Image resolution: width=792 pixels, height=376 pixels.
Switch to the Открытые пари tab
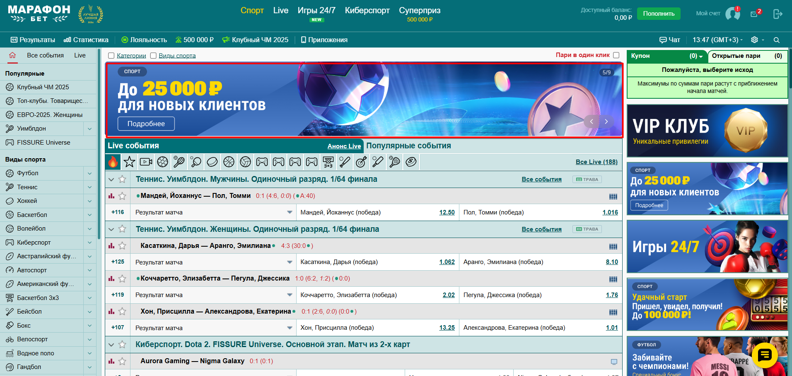[x=747, y=56]
